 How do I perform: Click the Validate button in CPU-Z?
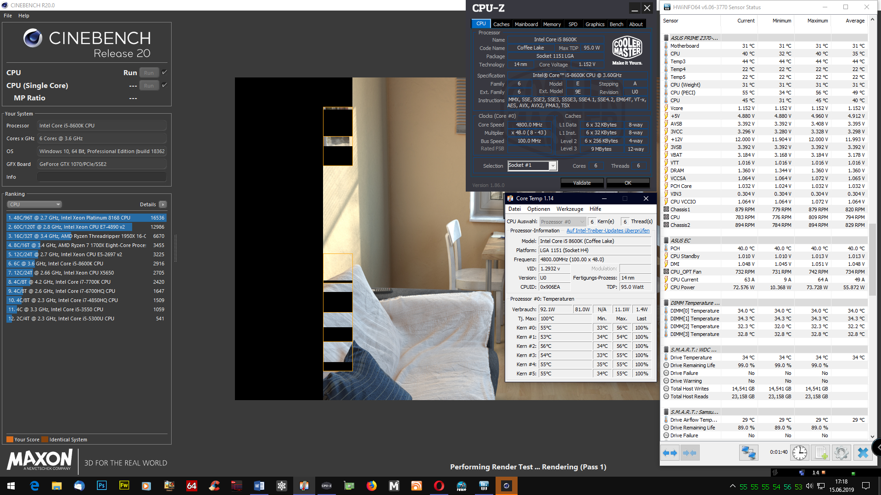582,183
